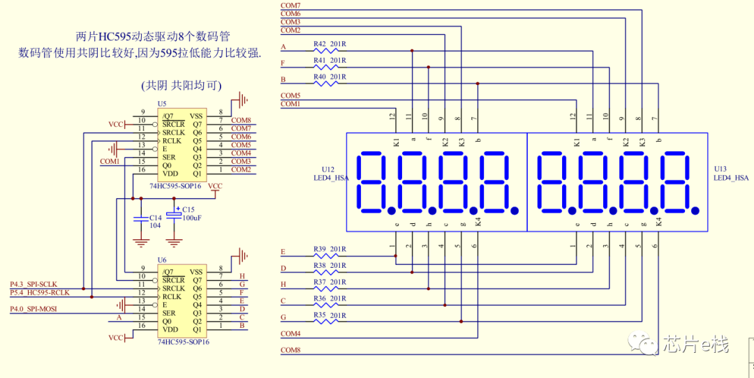Click the VCC power symbol near C15
Screen dimensions: 754x378
pos(216,190)
